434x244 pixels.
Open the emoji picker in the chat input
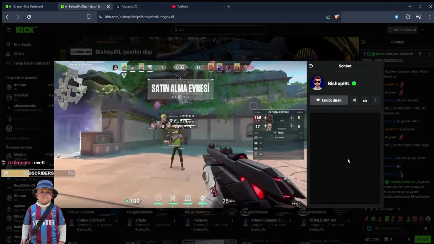[x=426, y=228]
